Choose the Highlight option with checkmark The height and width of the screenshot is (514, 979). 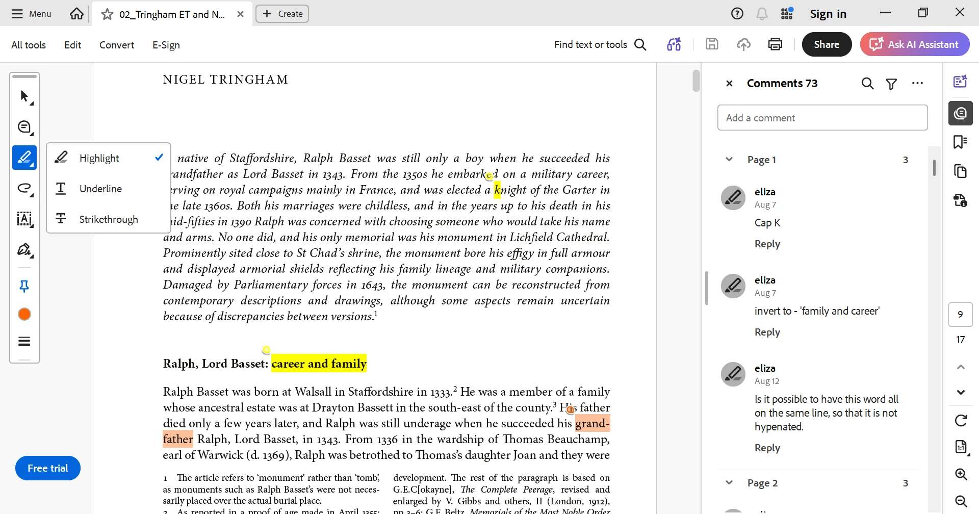coord(109,158)
